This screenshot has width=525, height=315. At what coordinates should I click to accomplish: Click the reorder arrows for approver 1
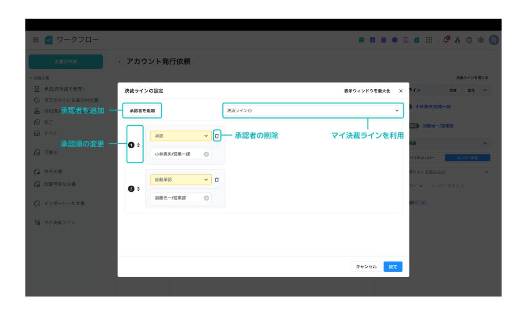point(138,145)
